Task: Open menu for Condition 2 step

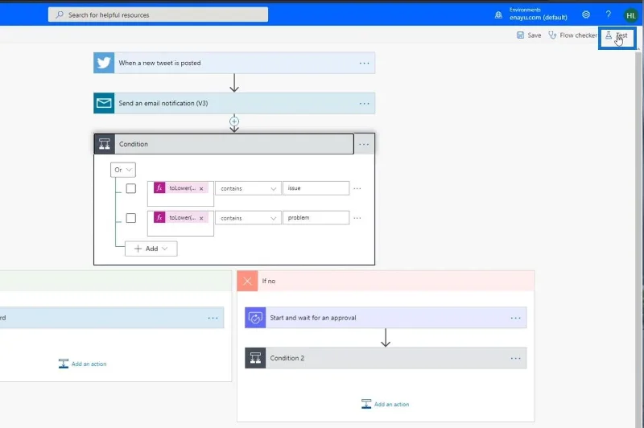Action: point(516,358)
